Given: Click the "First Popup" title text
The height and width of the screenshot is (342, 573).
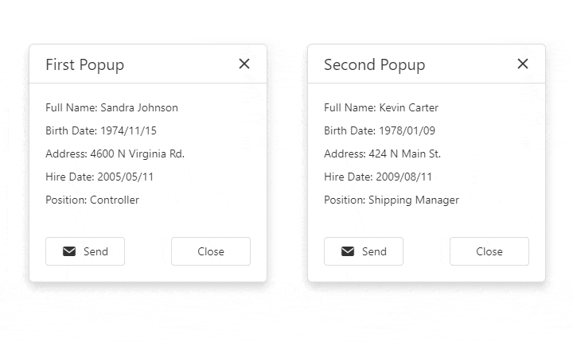Looking at the screenshot, I should (x=84, y=64).
